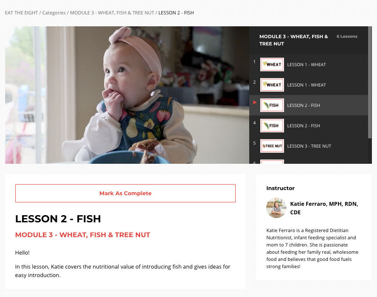The image size is (377, 297).
Task: Navigate to MODULE 3 breadcrumb link
Action: coord(112,13)
